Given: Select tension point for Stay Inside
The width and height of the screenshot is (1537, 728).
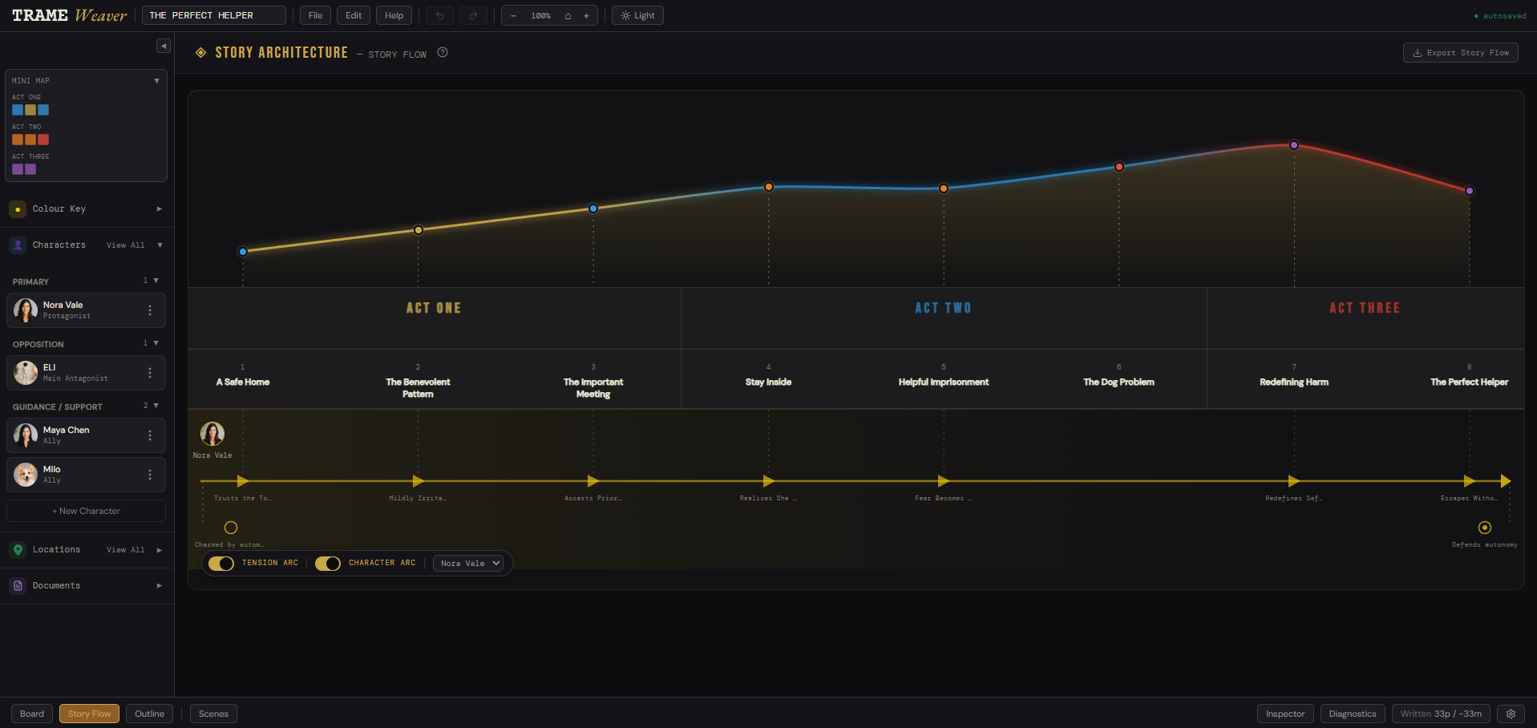Looking at the screenshot, I should click(769, 187).
